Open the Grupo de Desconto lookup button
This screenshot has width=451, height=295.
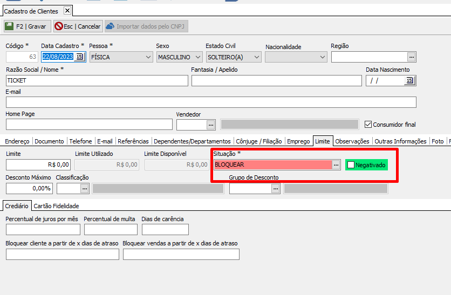tap(276, 188)
